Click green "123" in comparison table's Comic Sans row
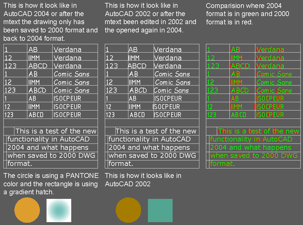The height and width of the screenshot is (225, 303). pos(212,90)
